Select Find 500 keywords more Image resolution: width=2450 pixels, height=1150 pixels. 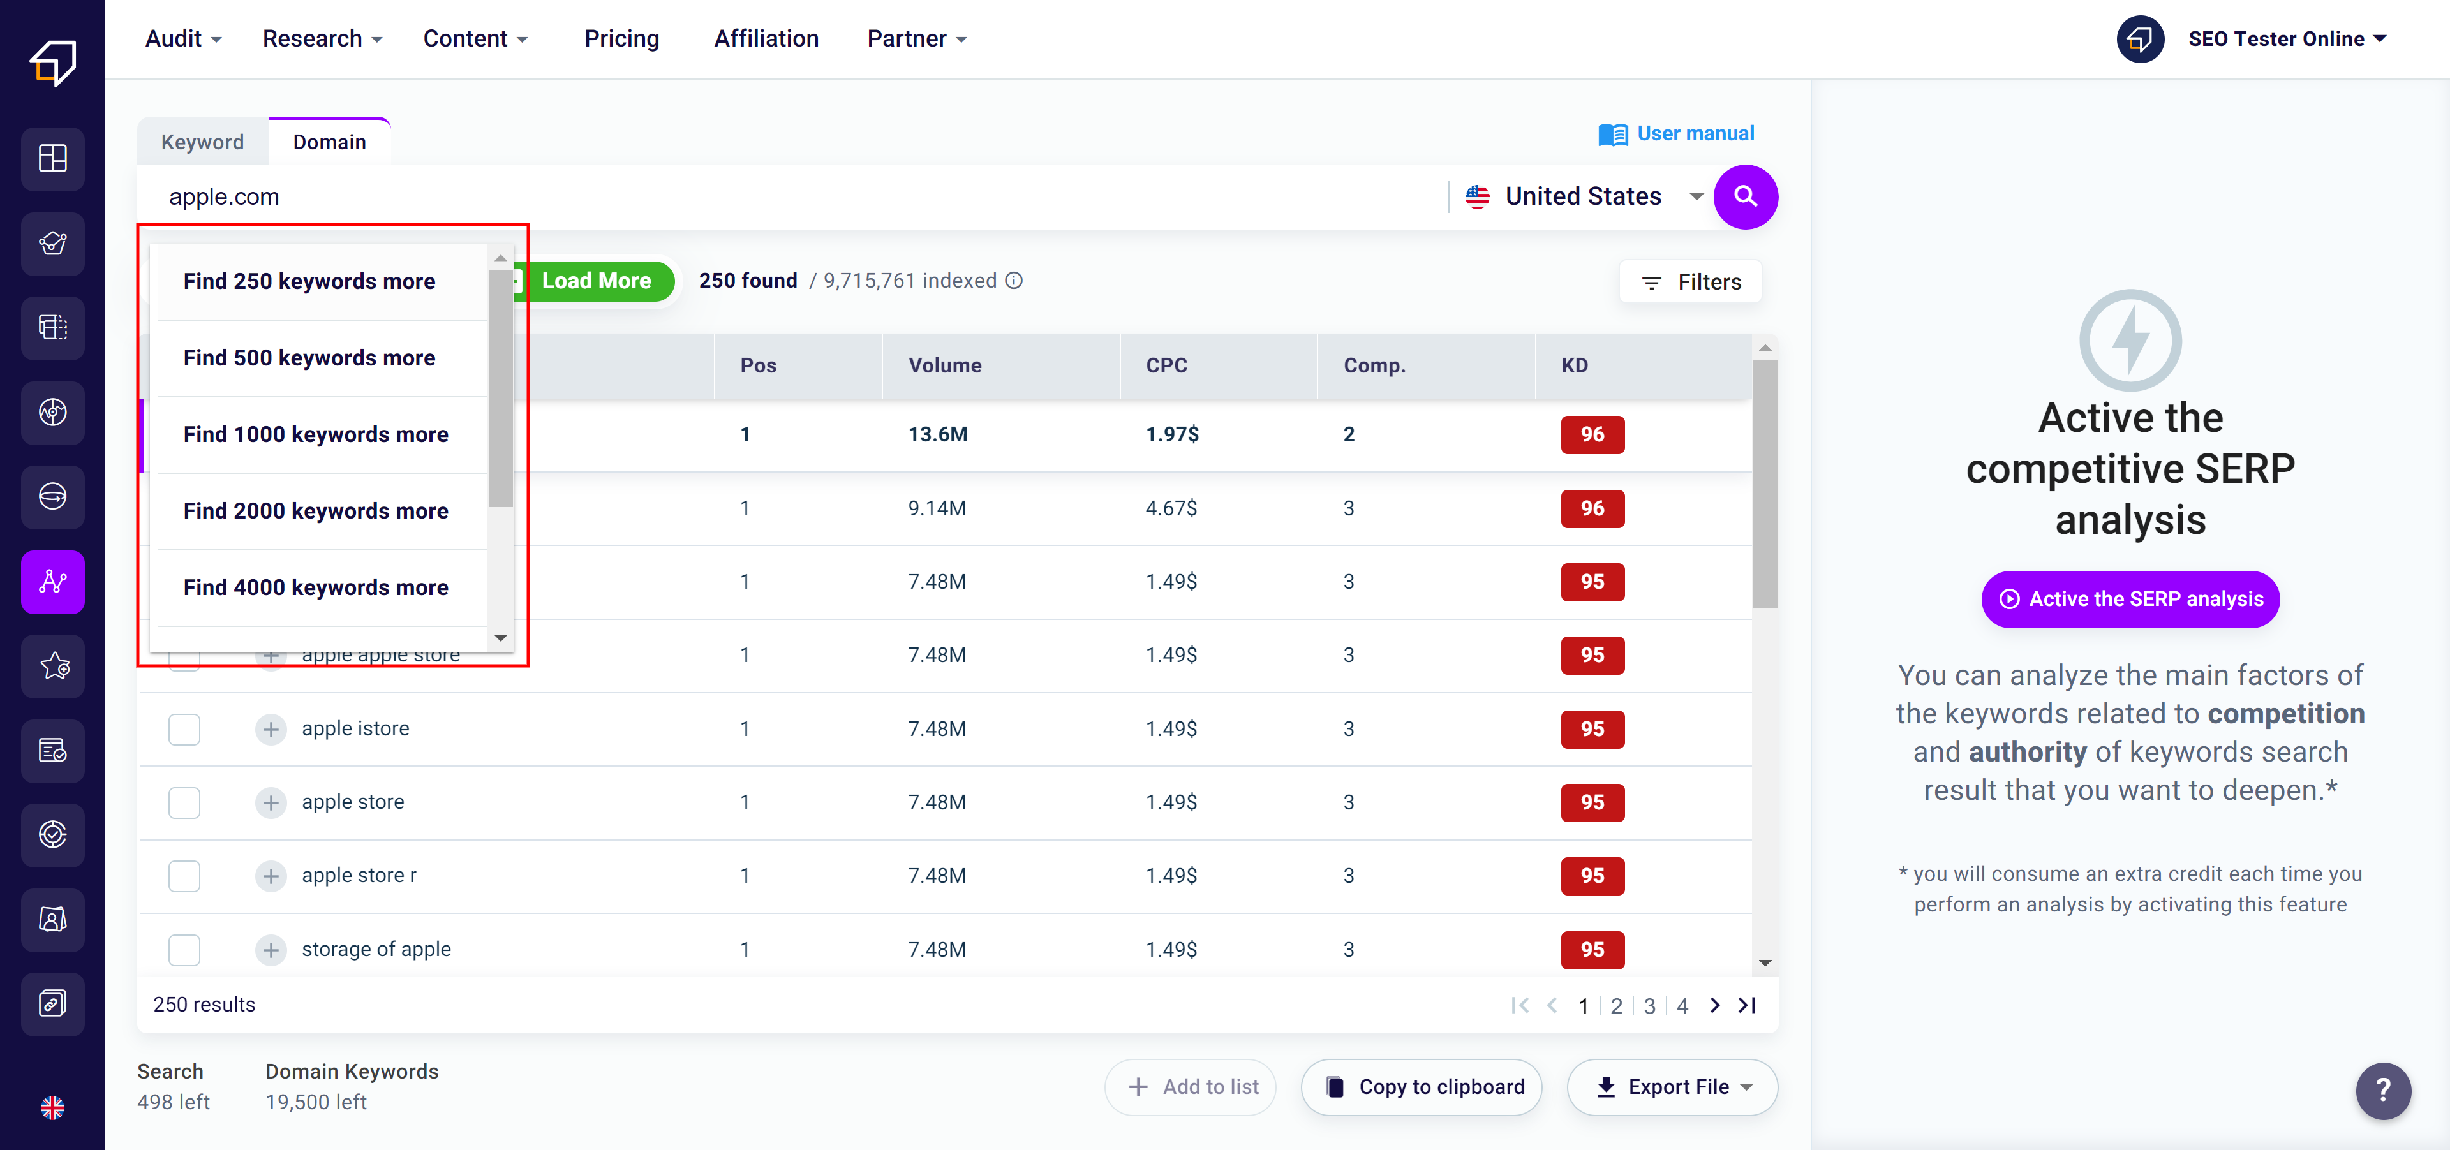tap(322, 357)
